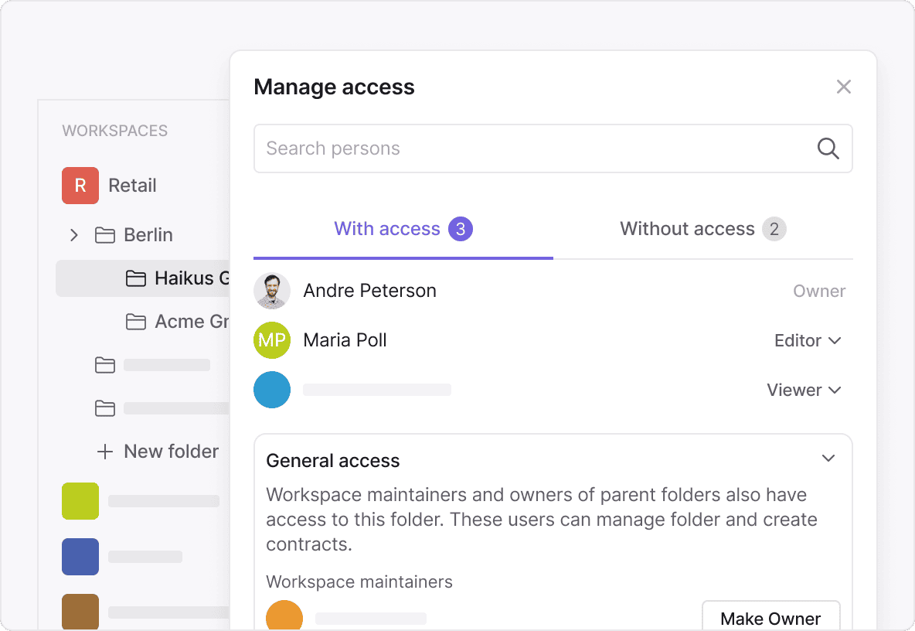Click the red Retail workspace icon
Image resolution: width=915 pixels, height=631 pixels.
[80, 186]
